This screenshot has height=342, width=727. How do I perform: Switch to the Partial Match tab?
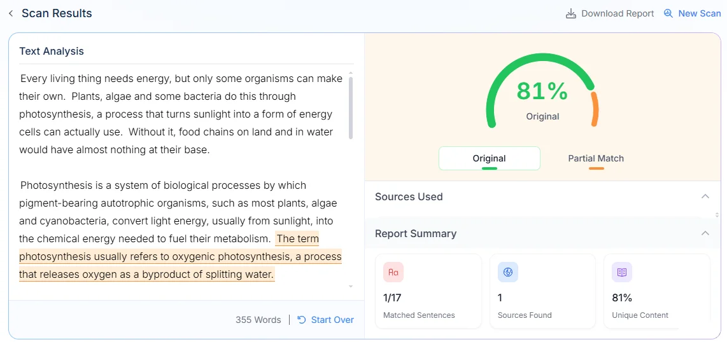click(596, 158)
